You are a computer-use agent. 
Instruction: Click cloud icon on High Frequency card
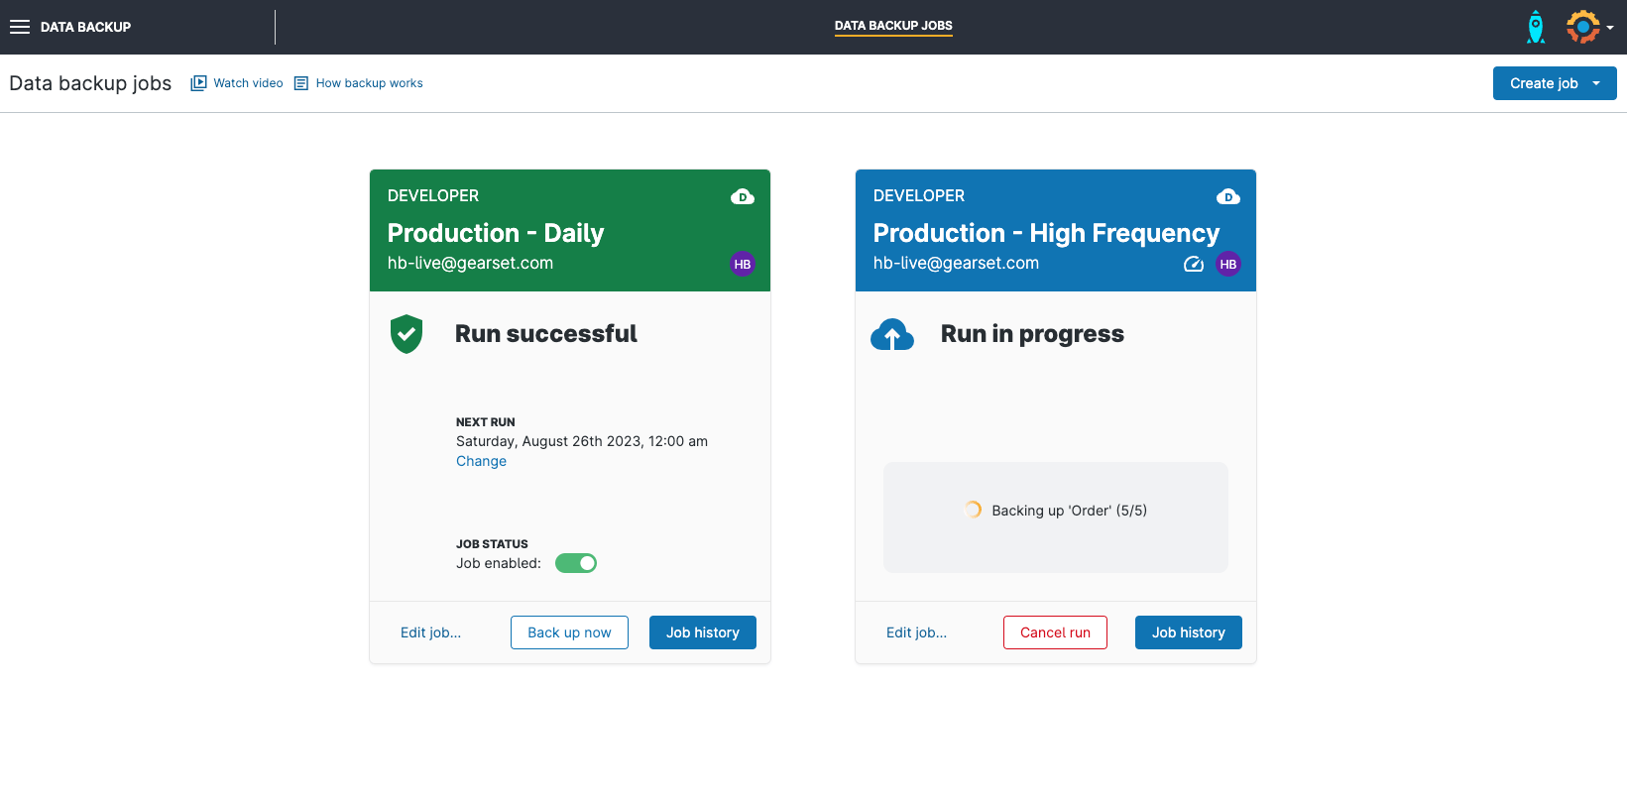(1227, 196)
